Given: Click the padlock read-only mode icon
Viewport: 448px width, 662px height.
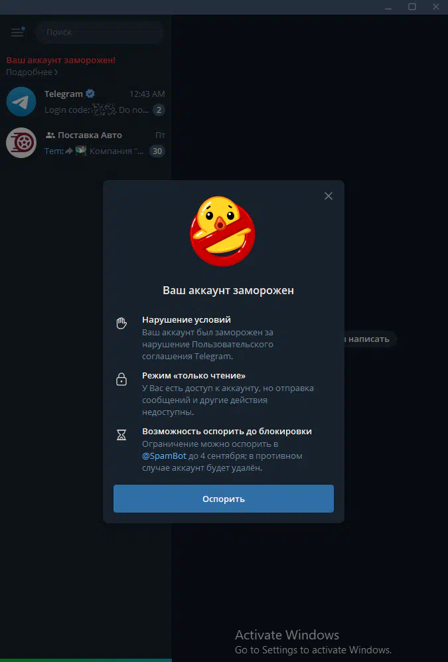Looking at the screenshot, I should point(121,379).
